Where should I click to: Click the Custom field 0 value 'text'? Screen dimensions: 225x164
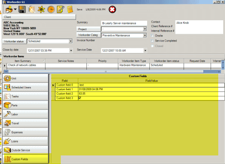point(151,85)
